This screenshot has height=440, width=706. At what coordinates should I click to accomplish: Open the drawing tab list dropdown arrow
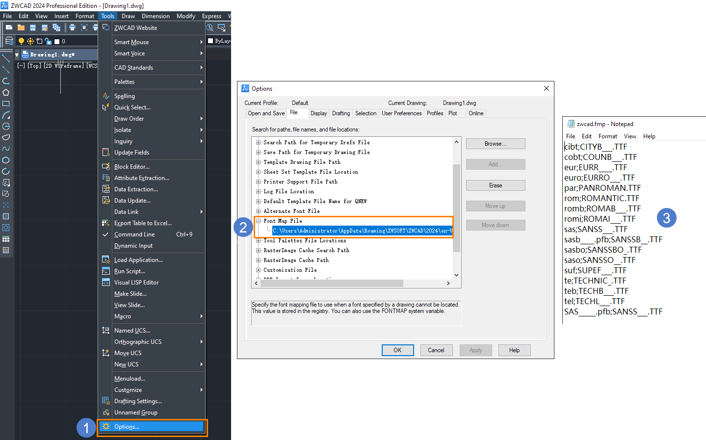tap(17, 54)
